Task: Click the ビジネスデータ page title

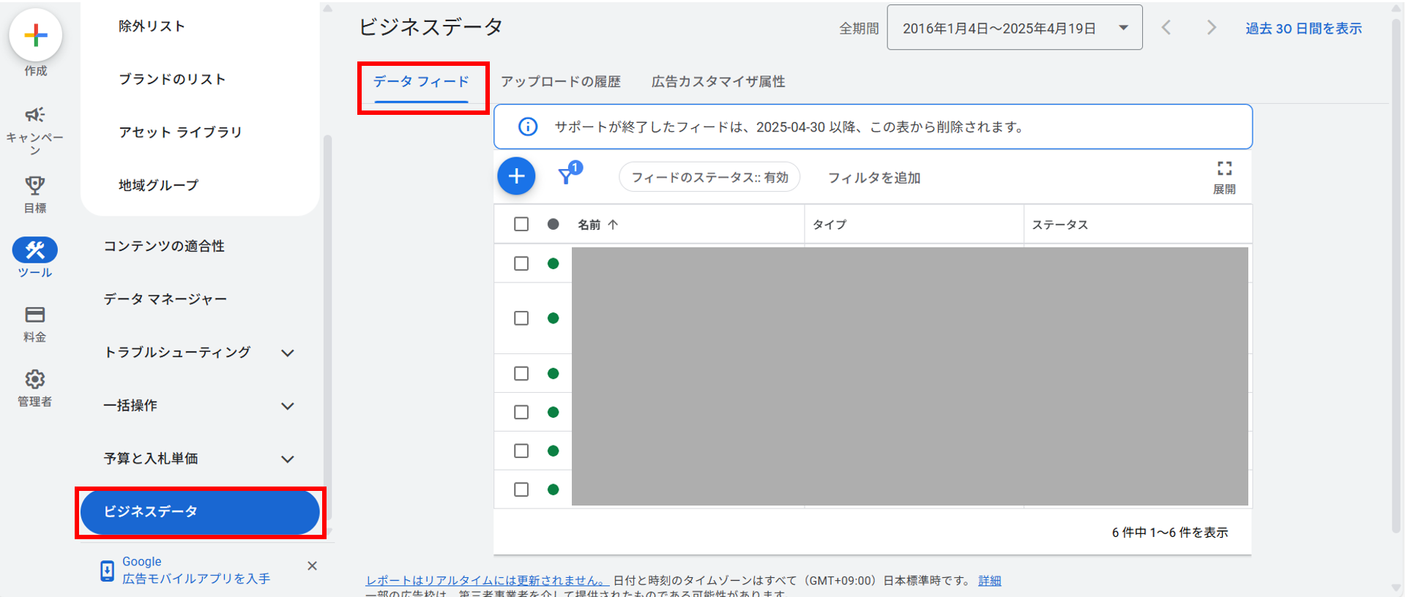Action: [x=431, y=27]
